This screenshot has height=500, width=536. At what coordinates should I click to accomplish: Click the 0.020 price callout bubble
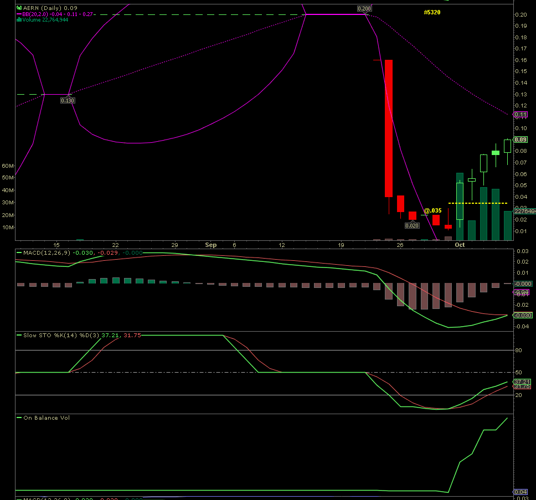click(x=412, y=225)
